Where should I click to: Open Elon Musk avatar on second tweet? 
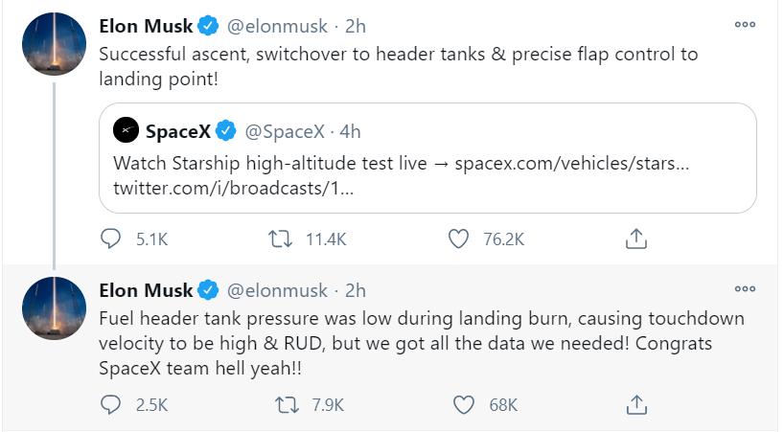point(54,307)
